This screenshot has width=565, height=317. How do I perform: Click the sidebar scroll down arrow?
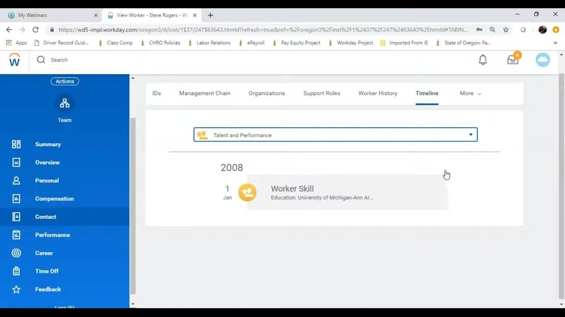[x=133, y=304]
